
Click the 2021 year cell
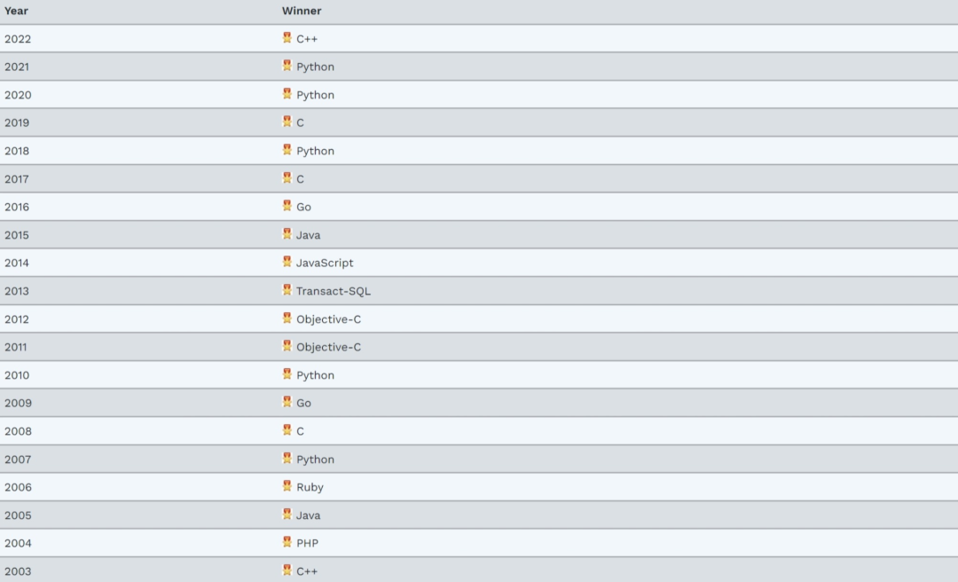click(17, 67)
